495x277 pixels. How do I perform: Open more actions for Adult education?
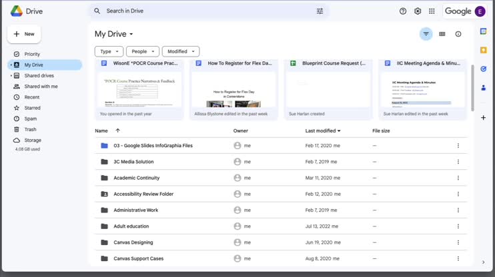(458, 226)
